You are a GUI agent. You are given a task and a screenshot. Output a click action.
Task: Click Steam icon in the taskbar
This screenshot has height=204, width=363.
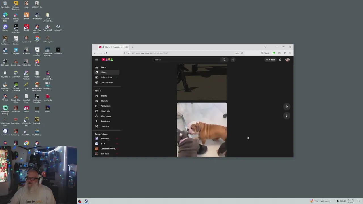click(x=86, y=201)
